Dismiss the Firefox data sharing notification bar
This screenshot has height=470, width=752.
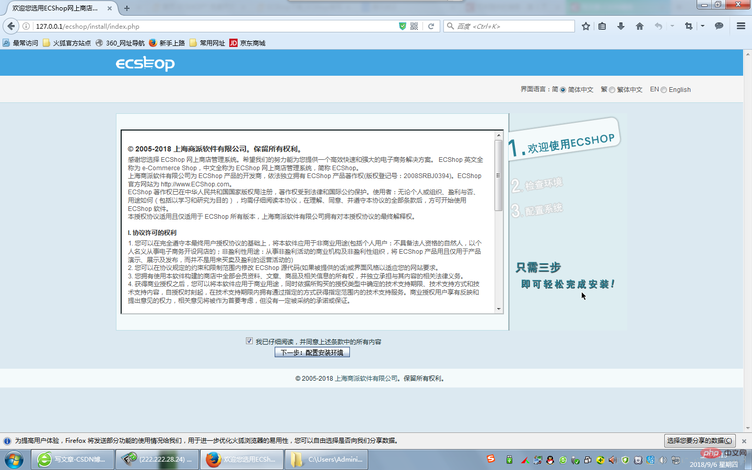744,441
